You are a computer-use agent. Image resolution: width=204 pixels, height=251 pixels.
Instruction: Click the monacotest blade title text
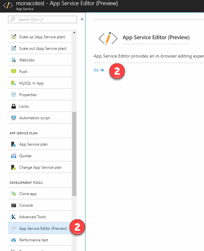point(67,3)
